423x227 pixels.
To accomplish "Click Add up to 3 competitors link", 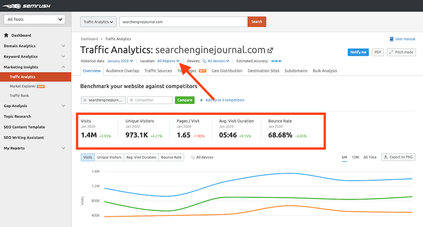I will pyautogui.click(x=225, y=100).
